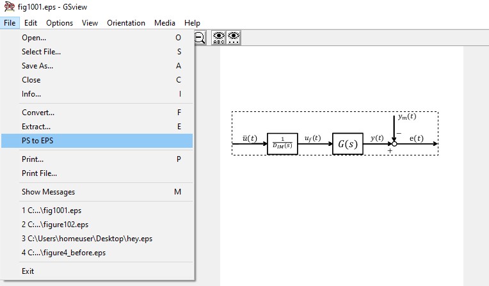This screenshot has height=286, width=489.
Task: Open recent file hey.eps on Desktop
Action: click(87, 239)
